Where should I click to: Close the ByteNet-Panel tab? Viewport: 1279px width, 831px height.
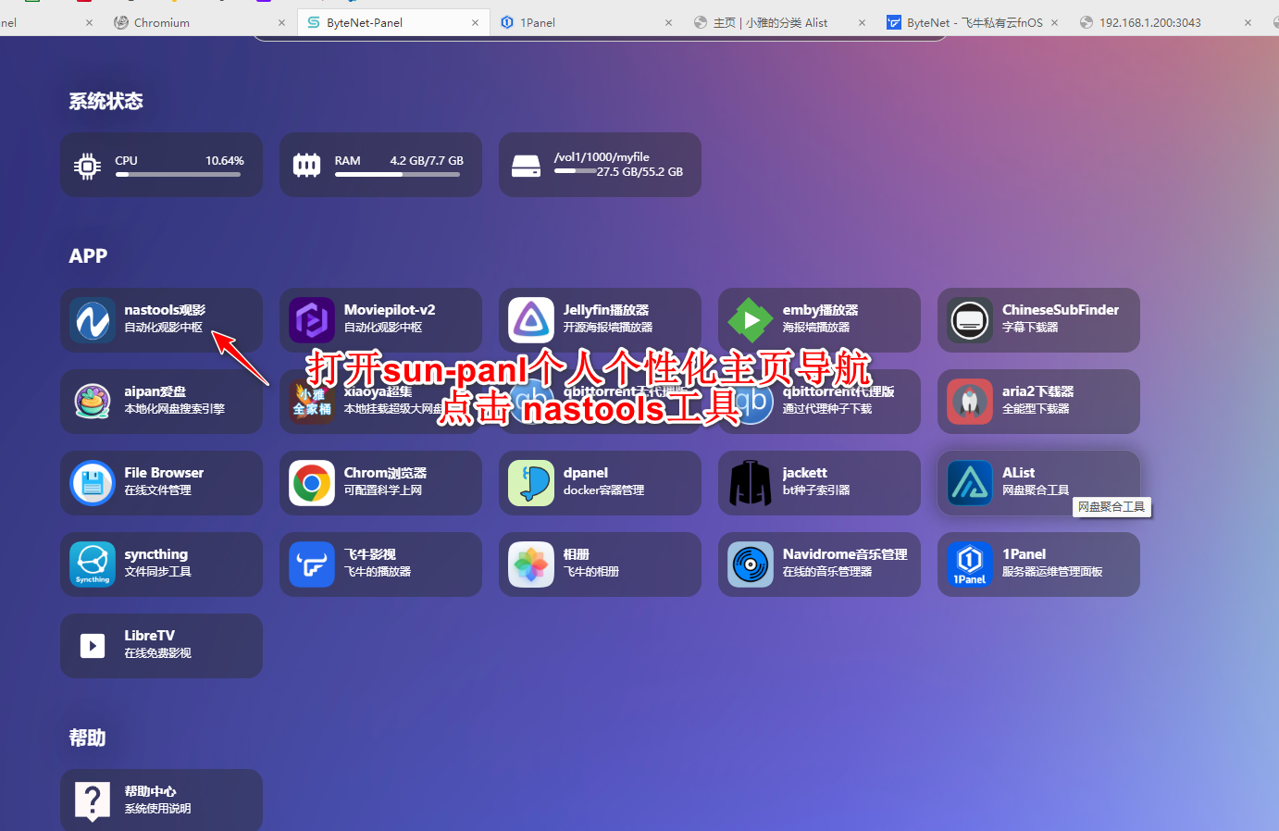coord(475,22)
